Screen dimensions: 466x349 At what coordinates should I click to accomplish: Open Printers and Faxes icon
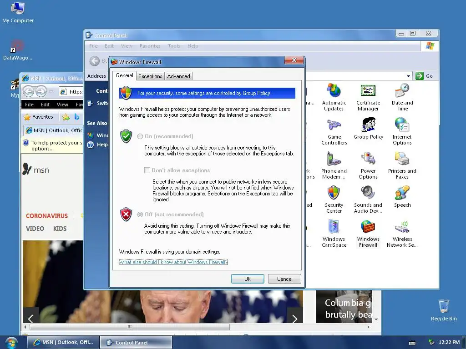coord(402,165)
